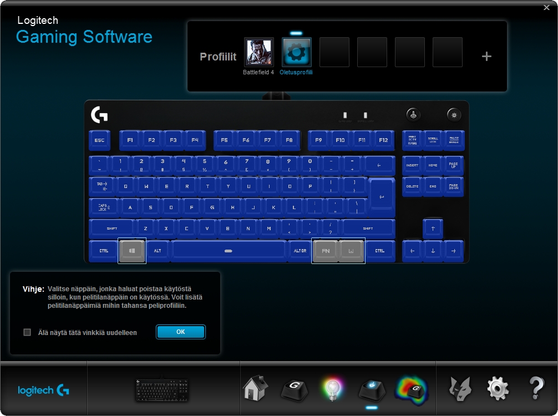Click the Logitech G logo at bottom left
This screenshot has height=416, width=558.
tap(43, 390)
